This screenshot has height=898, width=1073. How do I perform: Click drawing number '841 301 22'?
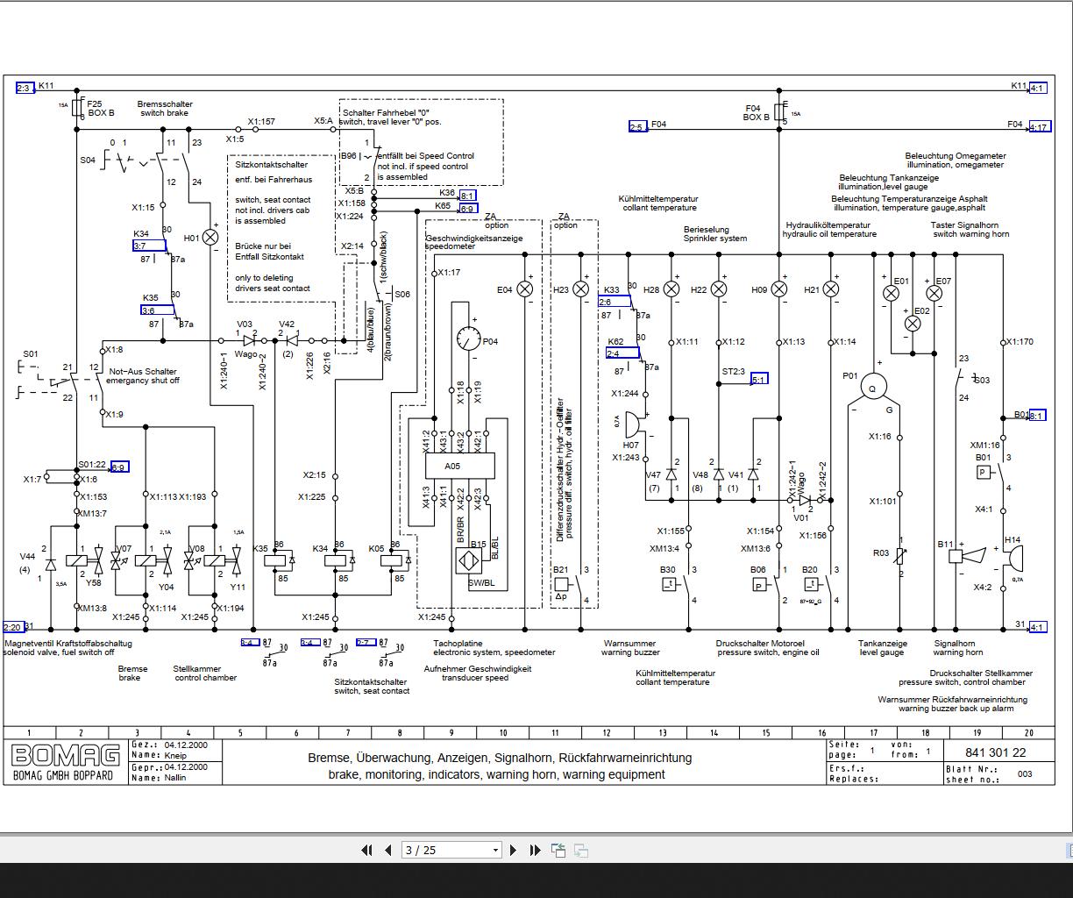(996, 752)
